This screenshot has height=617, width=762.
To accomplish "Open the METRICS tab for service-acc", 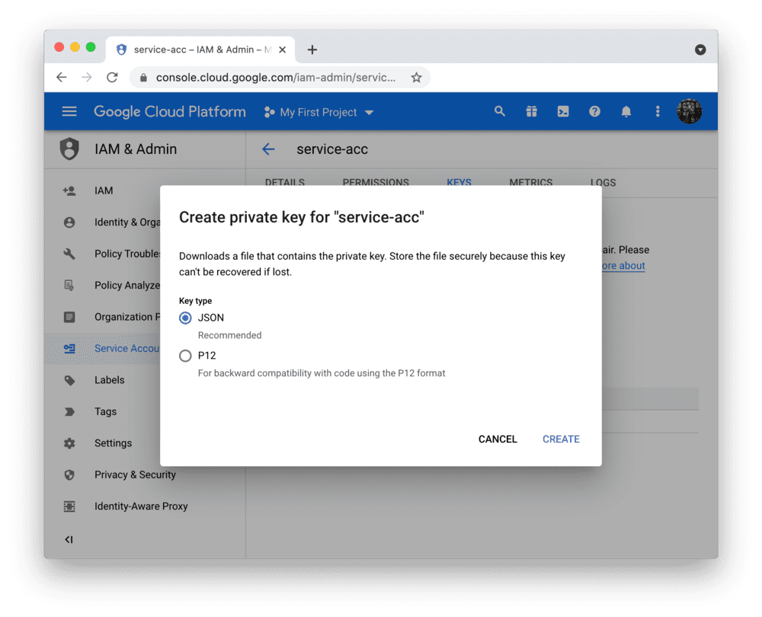I will pos(530,183).
